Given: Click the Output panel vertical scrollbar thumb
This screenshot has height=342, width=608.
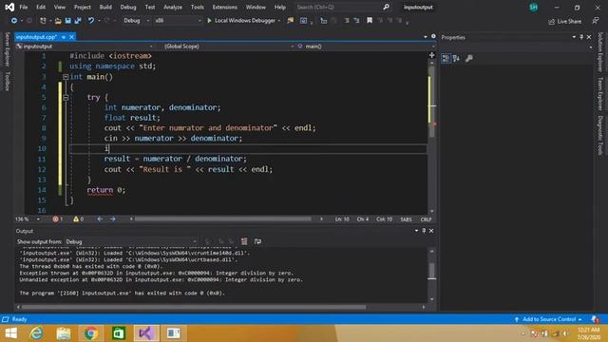Looking at the screenshot, I should (431, 271).
